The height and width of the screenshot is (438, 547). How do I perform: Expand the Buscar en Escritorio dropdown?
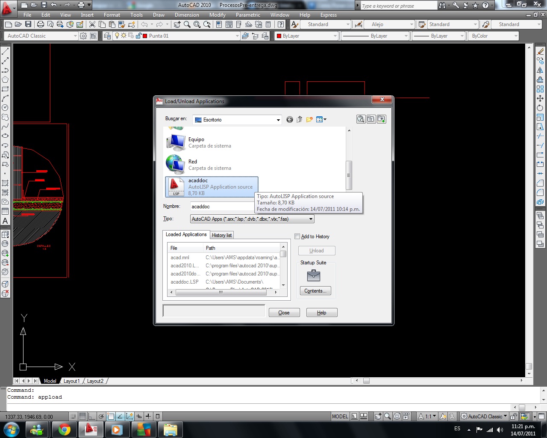(x=278, y=120)
